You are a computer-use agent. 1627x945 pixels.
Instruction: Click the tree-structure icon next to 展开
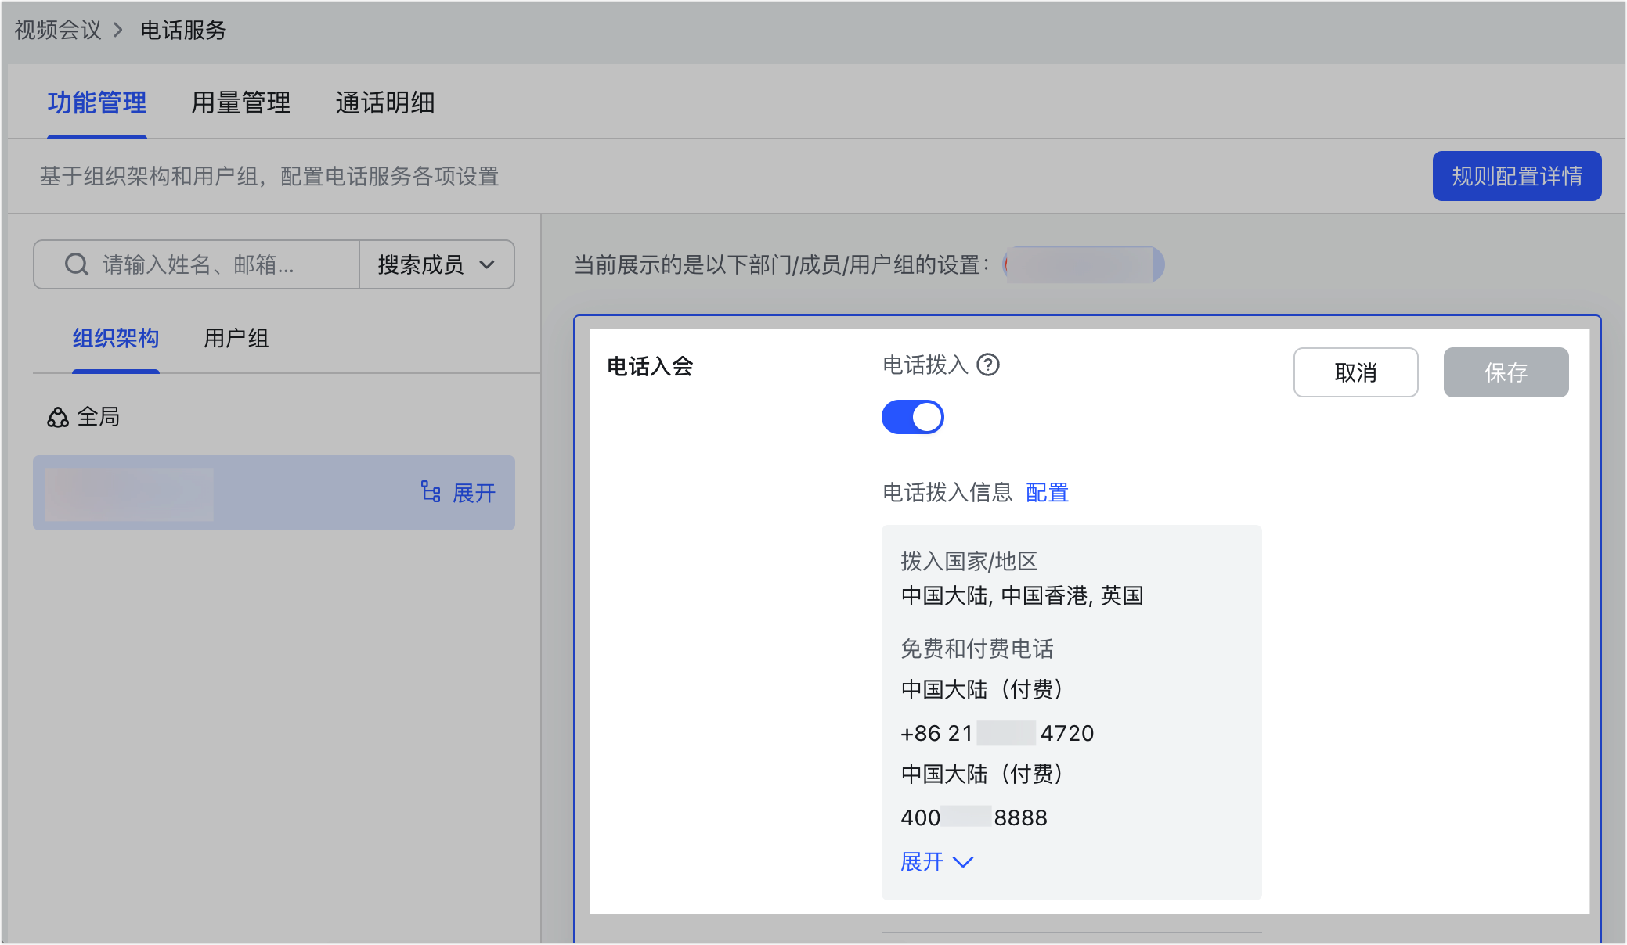(x=431, y=492)
